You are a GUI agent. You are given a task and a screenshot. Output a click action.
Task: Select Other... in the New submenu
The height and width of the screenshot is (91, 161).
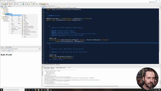(x=29, y=37)
